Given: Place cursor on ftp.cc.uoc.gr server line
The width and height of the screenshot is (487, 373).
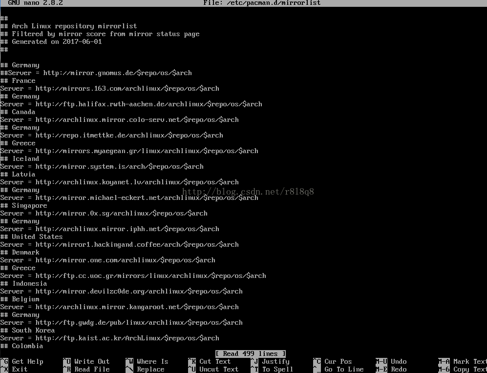Looking at the screenshot, I should [x=133, y=275].
